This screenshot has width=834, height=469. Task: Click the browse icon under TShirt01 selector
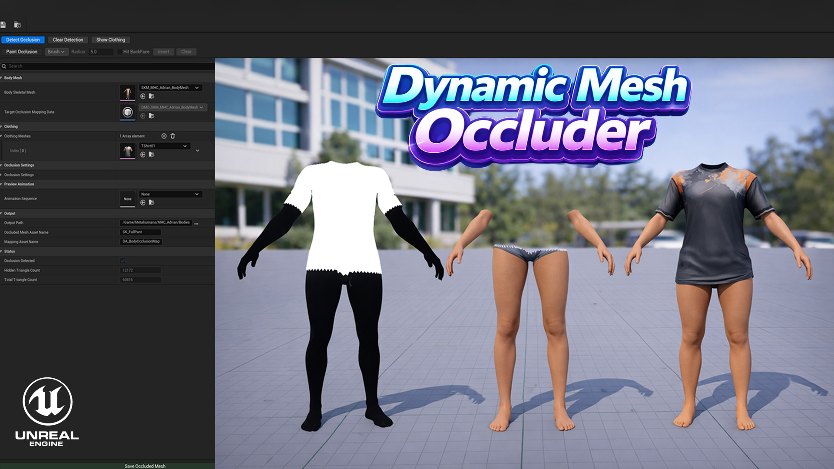152,155
